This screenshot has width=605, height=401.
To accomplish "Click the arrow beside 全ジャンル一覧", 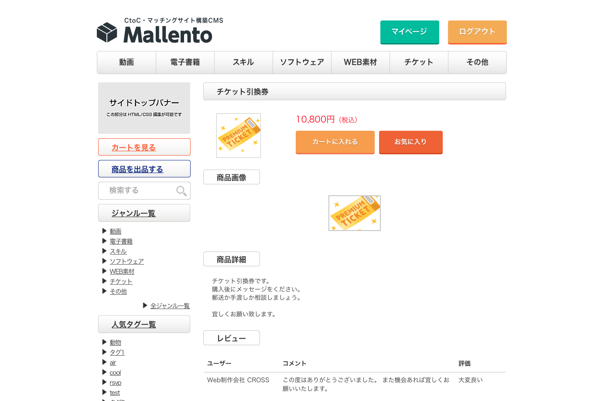I will (x=145, y=306).
